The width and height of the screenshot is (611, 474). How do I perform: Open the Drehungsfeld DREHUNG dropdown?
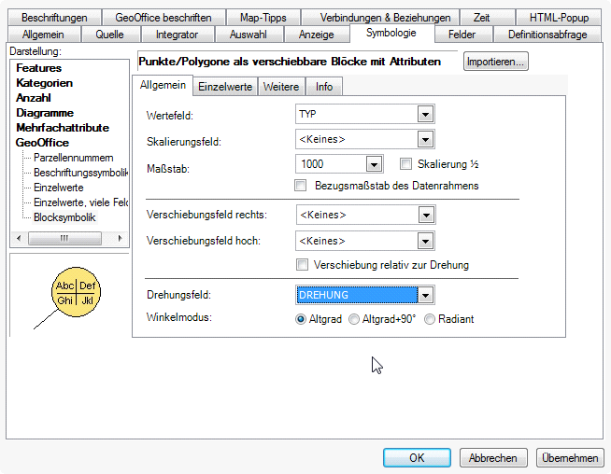(x=425, y=296)
